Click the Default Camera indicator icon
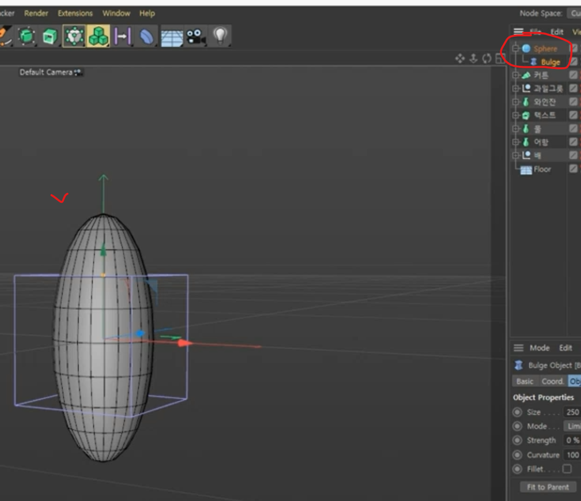581x501 pixels. pyautogui.click(x=78, y=72)
